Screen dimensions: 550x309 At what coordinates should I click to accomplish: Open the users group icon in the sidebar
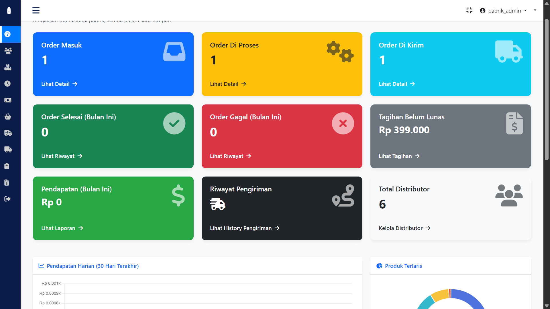click(x=8, y=51)
